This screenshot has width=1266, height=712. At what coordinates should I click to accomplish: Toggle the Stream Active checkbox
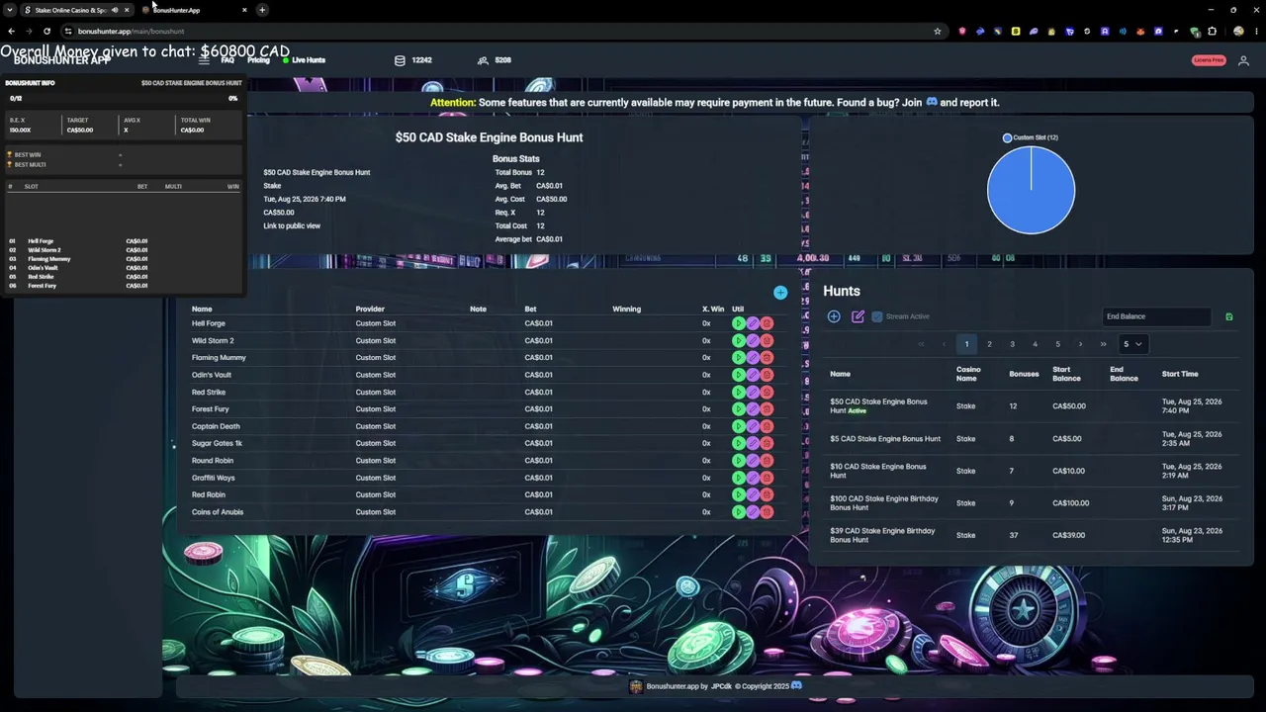click(x=877, y=316)
